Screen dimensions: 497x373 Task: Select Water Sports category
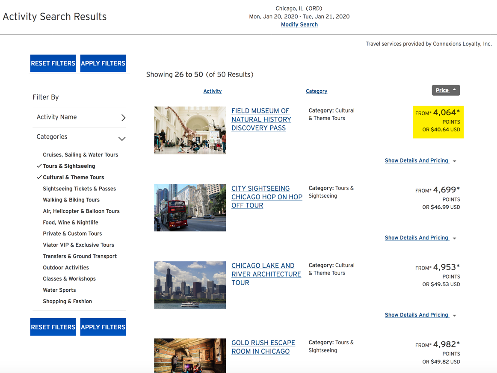[x=59, y=290]
